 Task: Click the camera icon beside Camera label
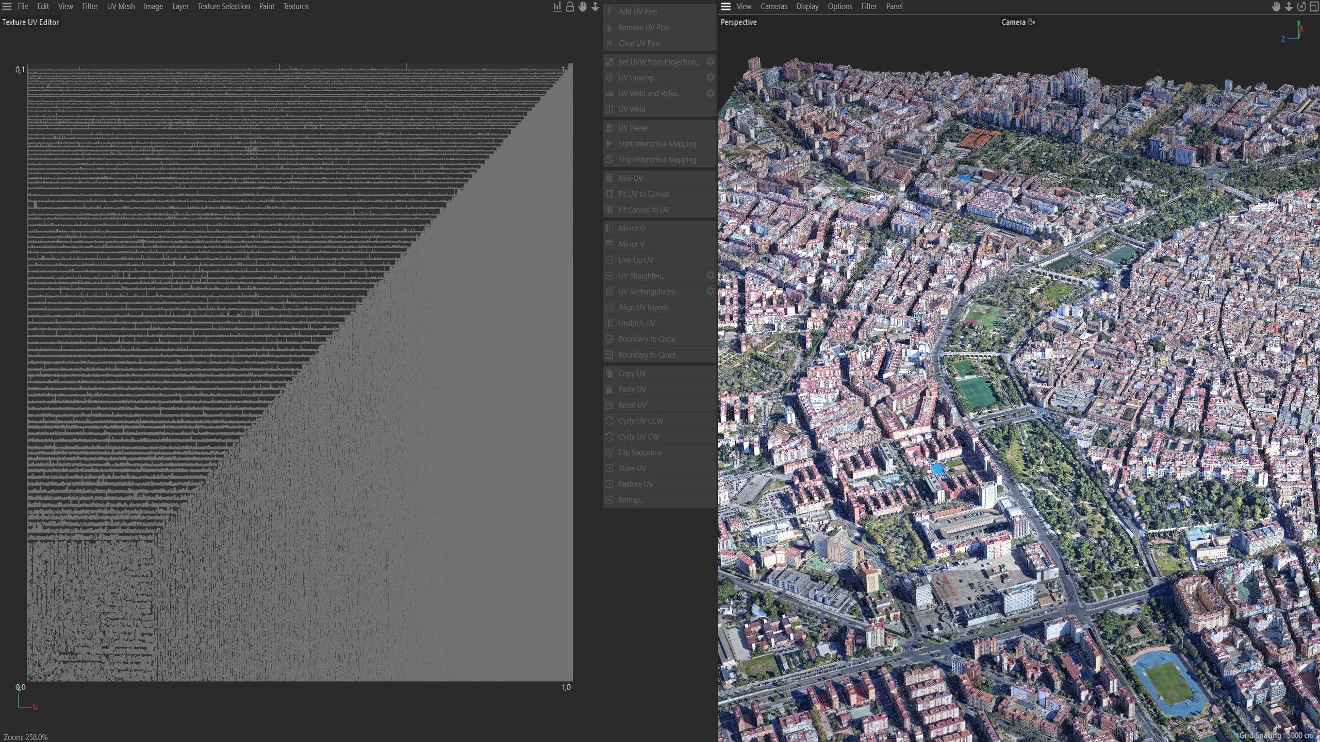pyautogui.click(x=1031, y=22)
